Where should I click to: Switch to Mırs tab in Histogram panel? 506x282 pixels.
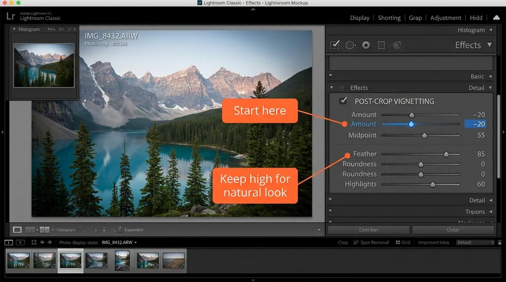click(52, 29)
